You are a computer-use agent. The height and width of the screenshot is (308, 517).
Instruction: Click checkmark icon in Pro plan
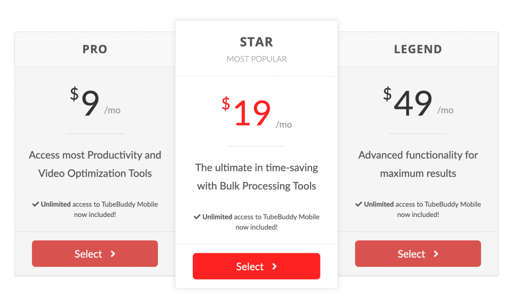click(x=36, y=204)
